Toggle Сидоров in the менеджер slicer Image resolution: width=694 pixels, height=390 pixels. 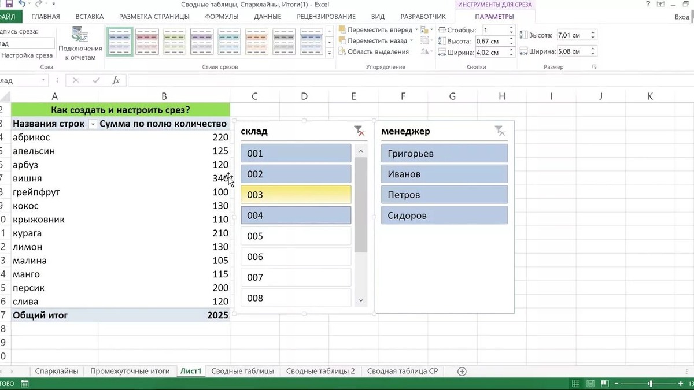444,216
